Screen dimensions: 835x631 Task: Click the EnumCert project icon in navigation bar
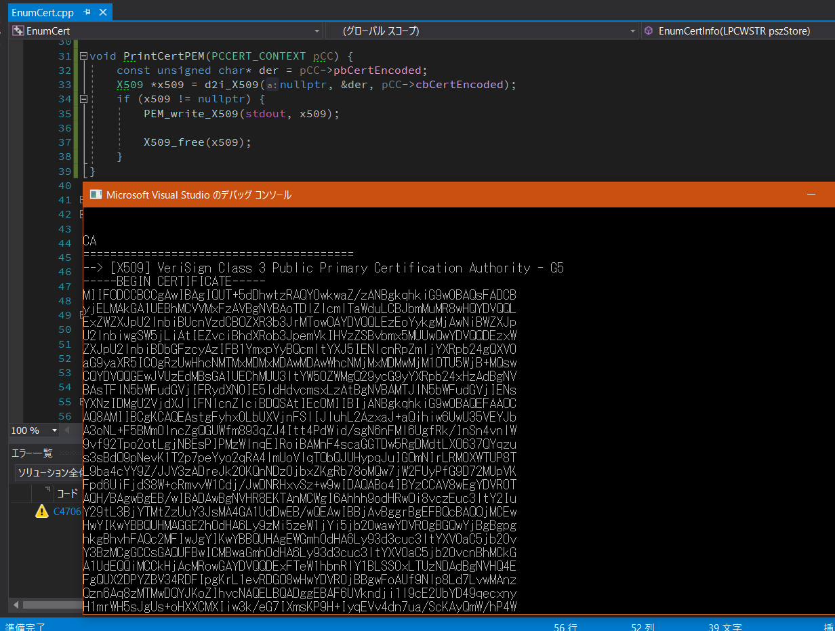point(18,31)
